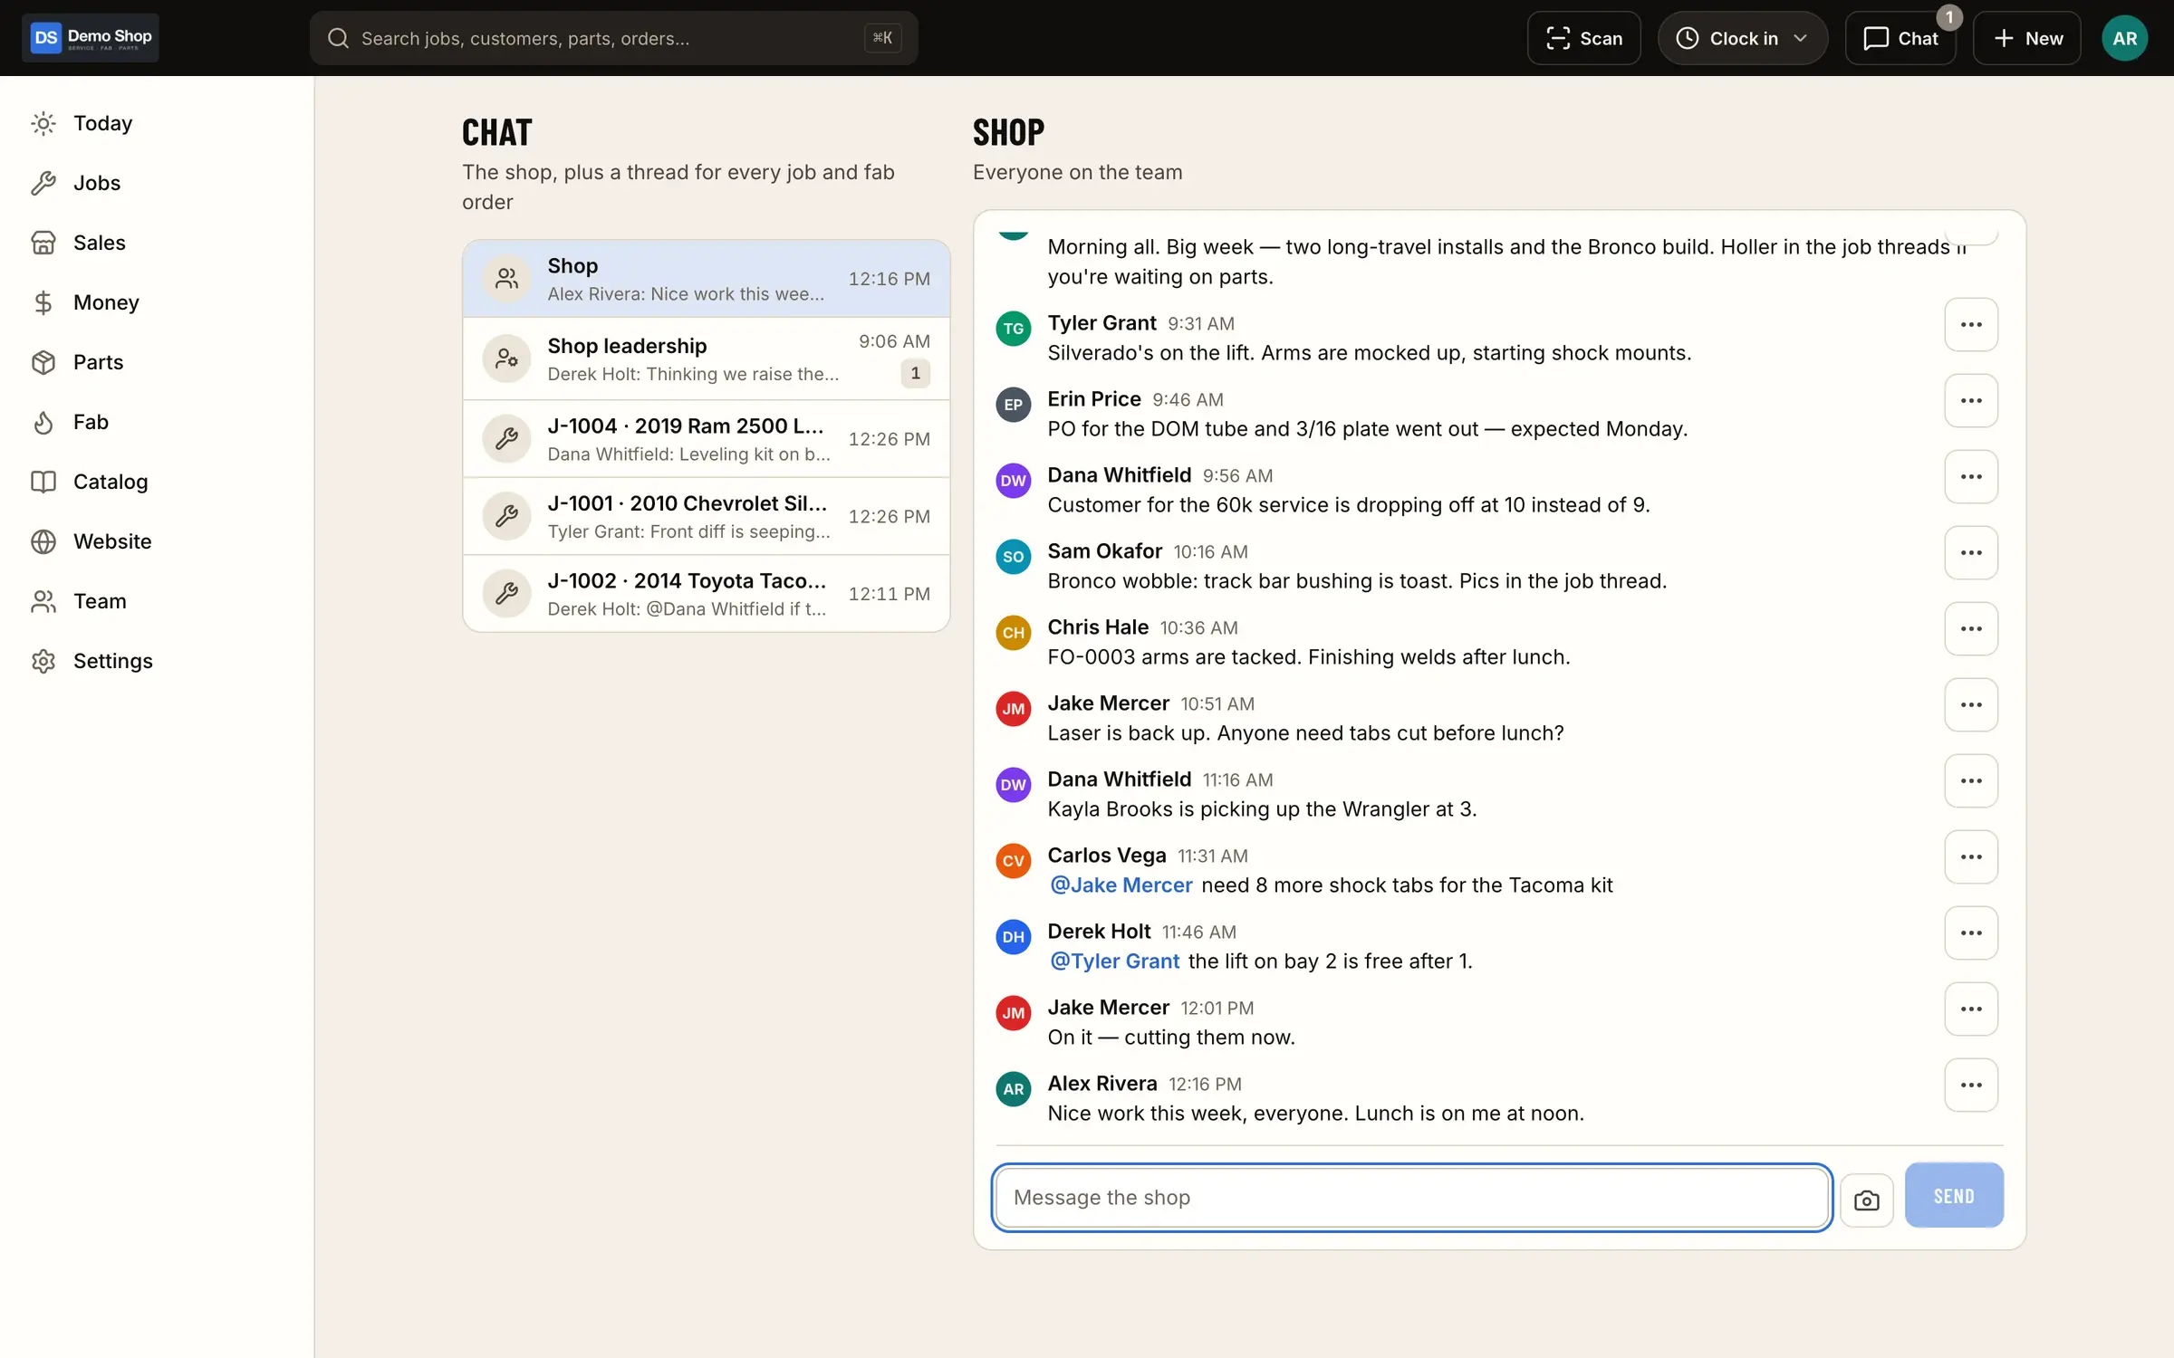
Task: Open the Shop leadership thread
Action: (707, 359)
